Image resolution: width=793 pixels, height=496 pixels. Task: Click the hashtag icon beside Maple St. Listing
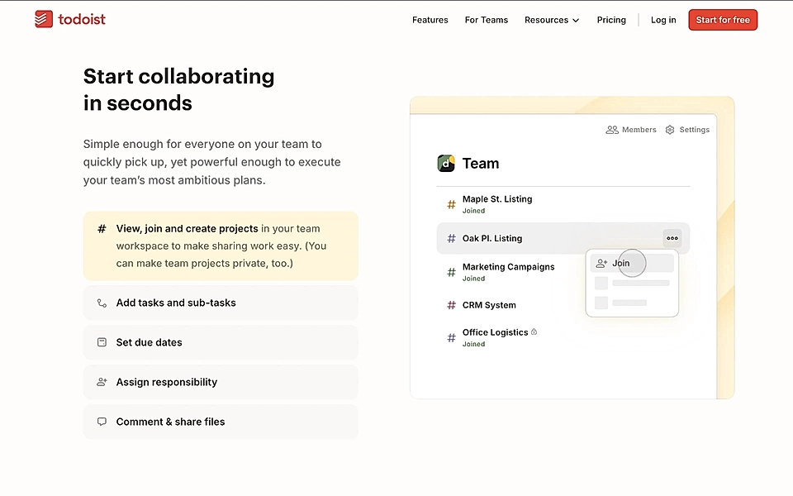click(x=451, y=203)
